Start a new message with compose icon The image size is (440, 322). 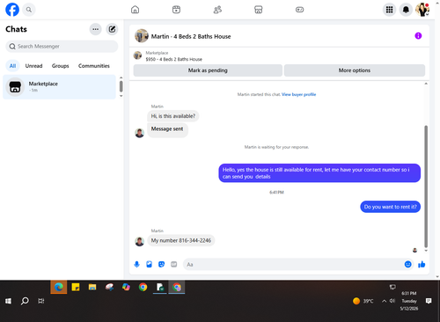coord(112,29)
